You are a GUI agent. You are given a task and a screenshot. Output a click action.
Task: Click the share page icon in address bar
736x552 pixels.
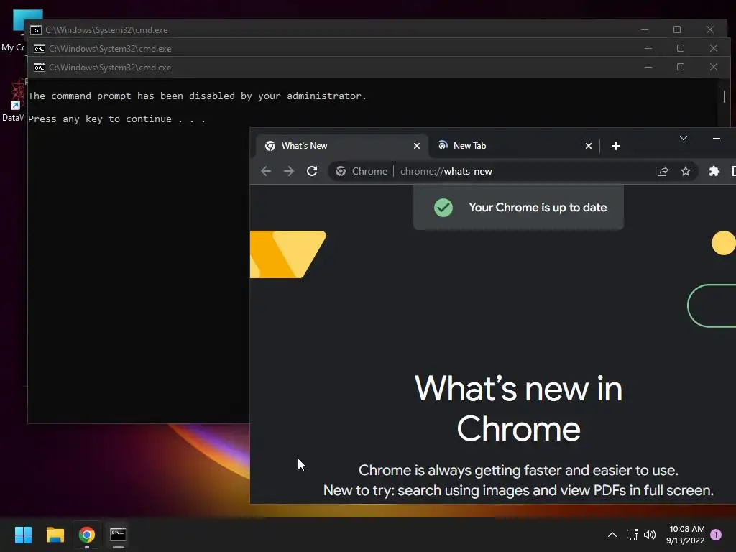[x=662, y=171]
